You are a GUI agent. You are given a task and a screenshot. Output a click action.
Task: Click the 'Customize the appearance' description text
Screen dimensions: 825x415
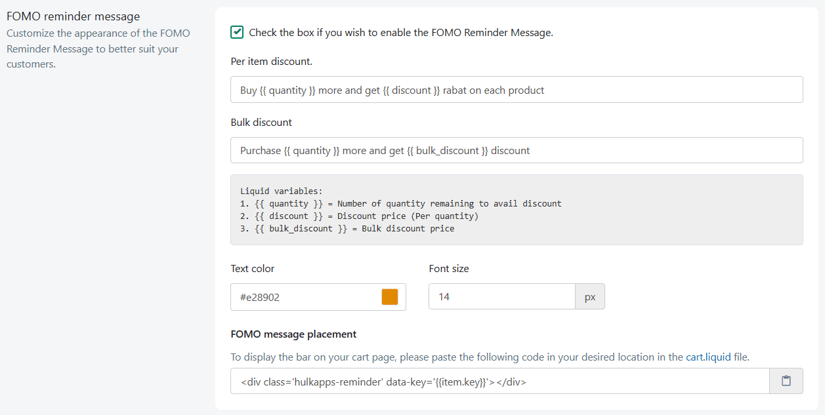[98, 49]
